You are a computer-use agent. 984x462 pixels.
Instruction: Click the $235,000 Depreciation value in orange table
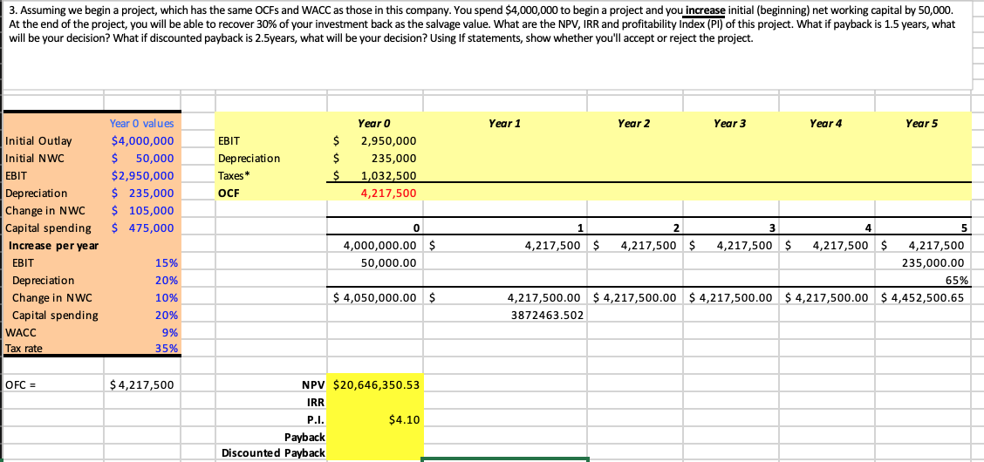tap(142, 194)
